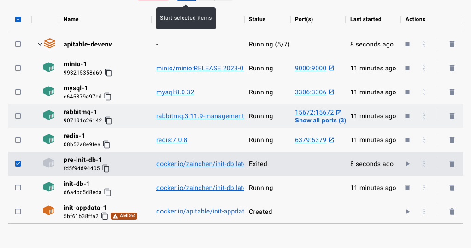Stop the minio-1 container

pyautogui.click(x=407, y=69)
